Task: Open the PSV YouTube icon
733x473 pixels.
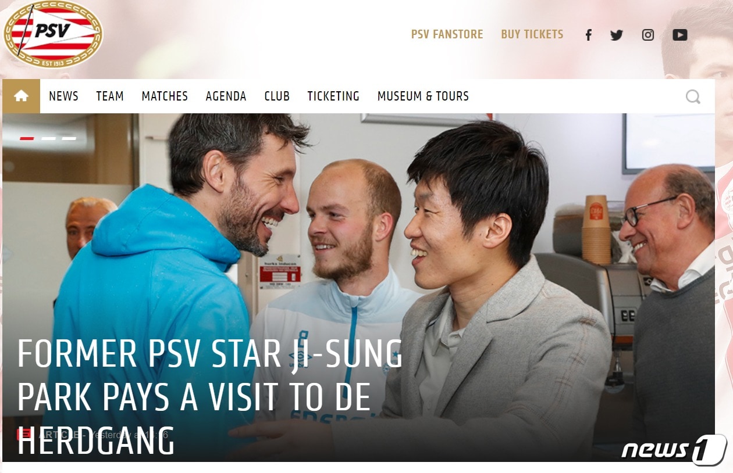Action: [680, 35]
